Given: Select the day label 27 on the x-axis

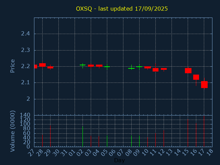Looking at the screenshot, I should click(x=31, y=153).
